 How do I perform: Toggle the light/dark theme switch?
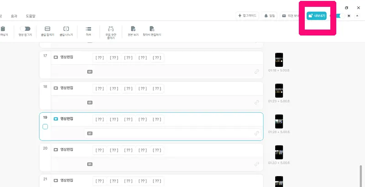tap(340, 16)
